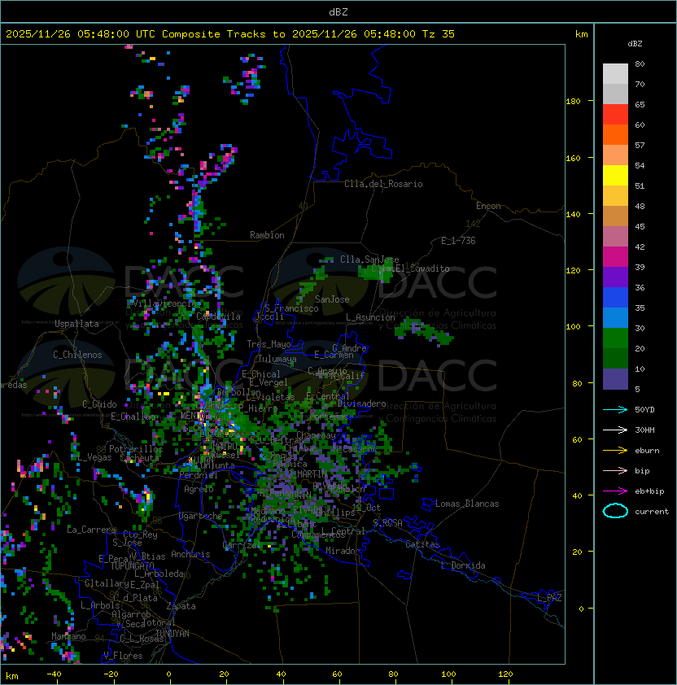Click the Catitas label
Viewport: 677px width, 685px height.
point(422,544)
